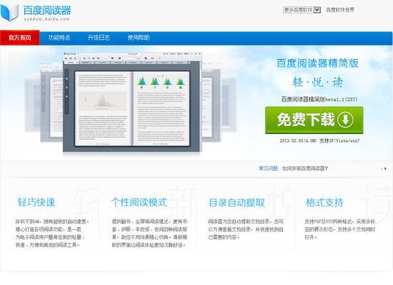Click the green 免费下载 button

click(314, 120)
